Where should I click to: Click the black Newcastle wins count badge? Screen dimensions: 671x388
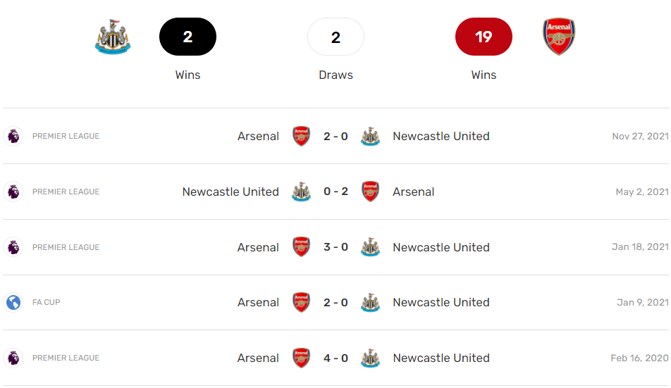click(x=187, y=37)
